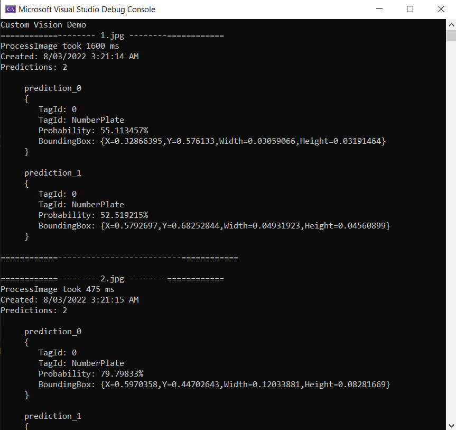This screenshot has width=456, height=430.
Task: Click BoundingBox line with X=0.5970358
Action: pos(215,385)
